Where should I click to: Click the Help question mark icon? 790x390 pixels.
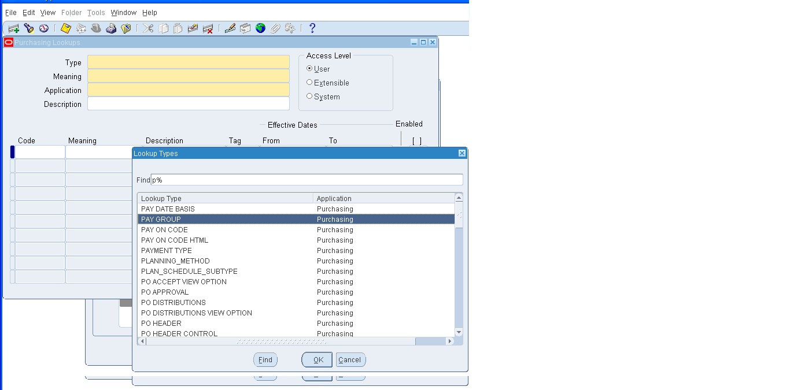point(312,28)
